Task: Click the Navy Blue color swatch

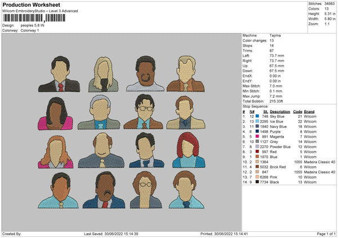Action: [x=257, y=126]
